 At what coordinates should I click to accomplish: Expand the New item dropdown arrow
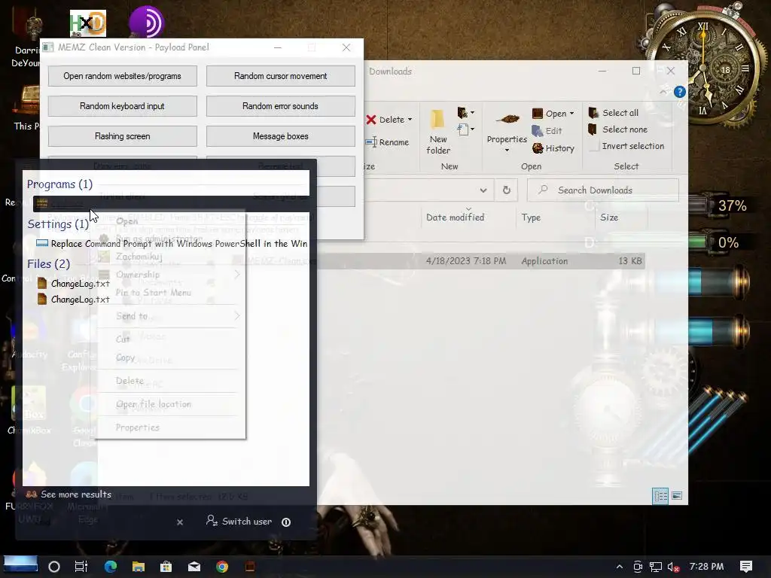point(473,113)
